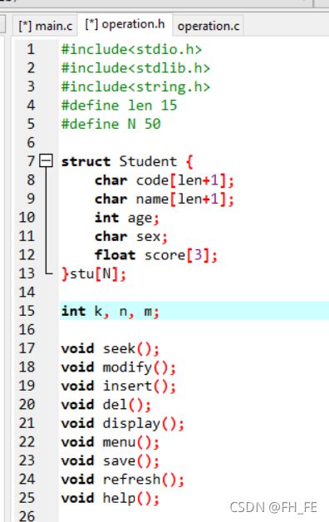Click 'char name[len+1];' declaration

(164, 199)
